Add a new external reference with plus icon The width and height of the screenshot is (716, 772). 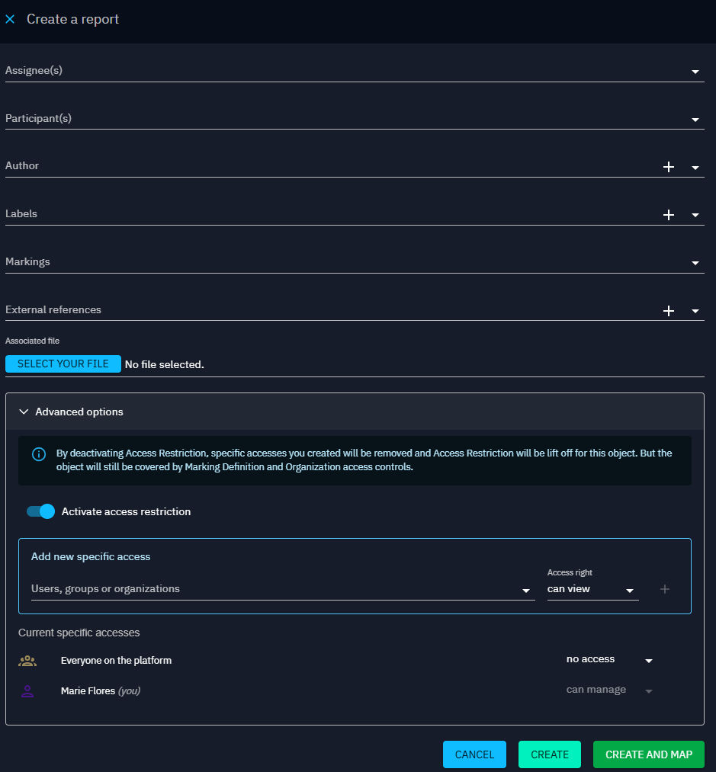(669, 311)
